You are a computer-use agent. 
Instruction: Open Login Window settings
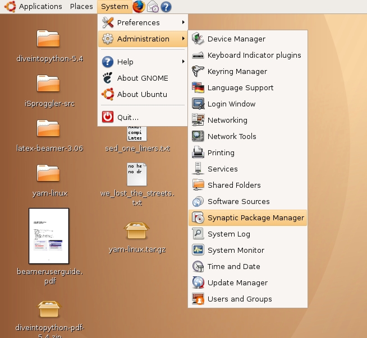tap(247, 104)
